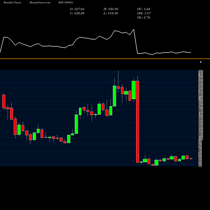The width and height of the screenshot is (210, 210).
Task: Click the peak of the white line chart
Action: 134,29
